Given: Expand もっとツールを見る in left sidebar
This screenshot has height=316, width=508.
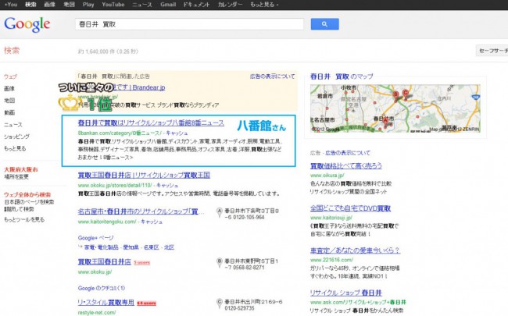Looking at the screenshot, I should (x=24, y=219).
